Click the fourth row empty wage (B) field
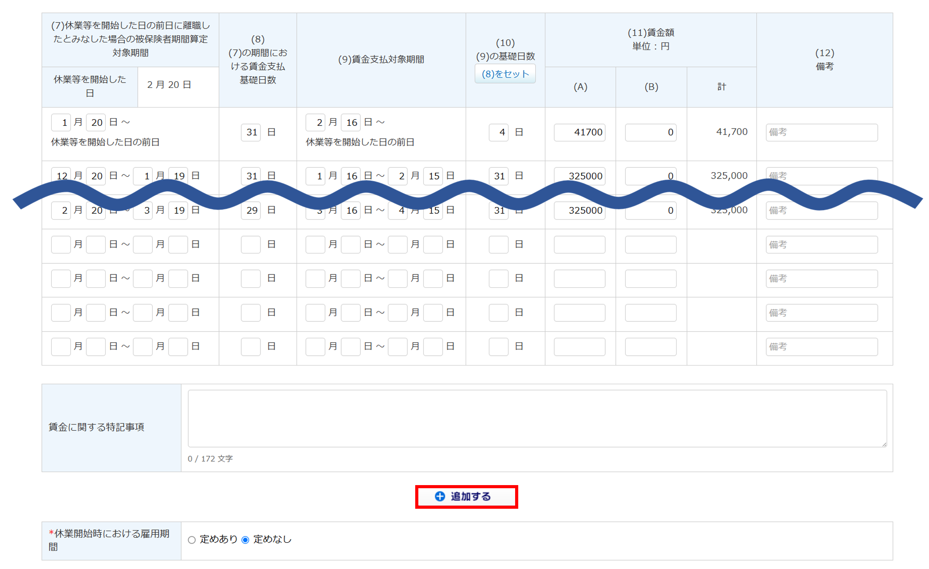The width and height of the screenshot is (929, 569). click(x=650, y=245)
